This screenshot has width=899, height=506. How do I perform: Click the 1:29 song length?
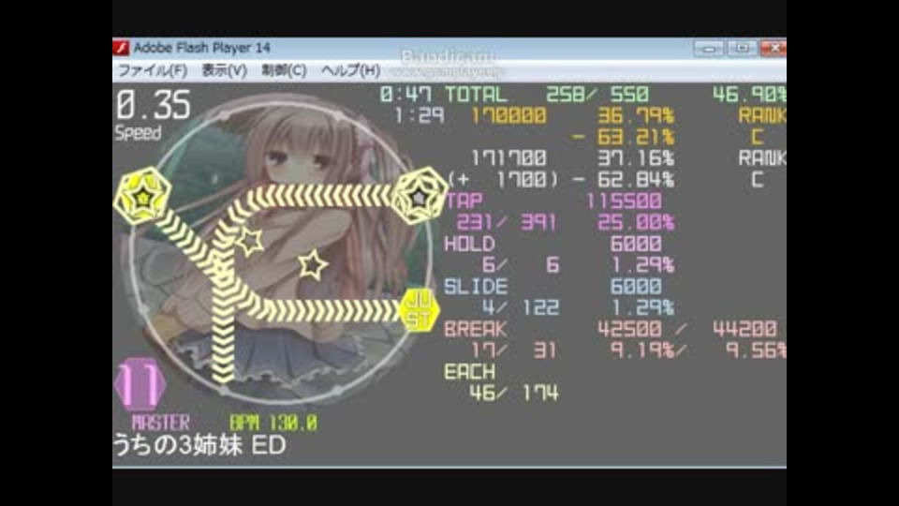click(x=420, y=116)
